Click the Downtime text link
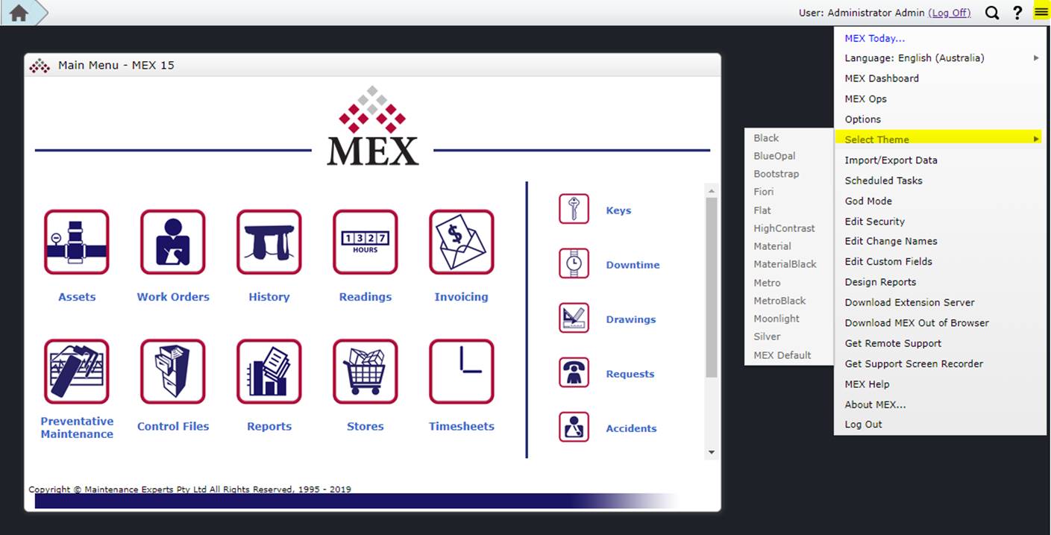1051x535 pixels. coord(633,265)
